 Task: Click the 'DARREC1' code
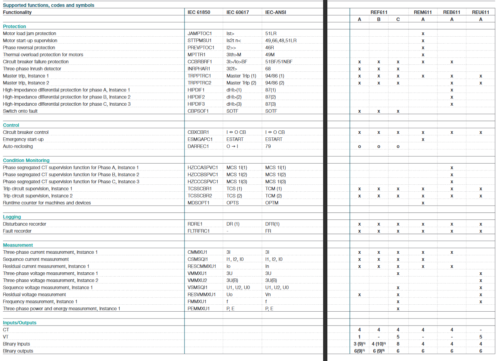click(198, 147)
